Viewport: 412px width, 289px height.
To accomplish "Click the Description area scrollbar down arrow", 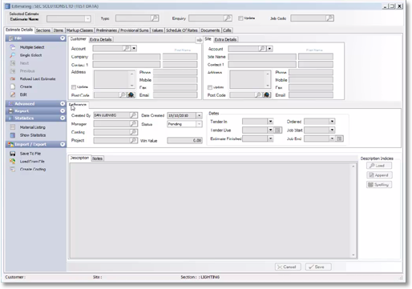I will 353,255.
